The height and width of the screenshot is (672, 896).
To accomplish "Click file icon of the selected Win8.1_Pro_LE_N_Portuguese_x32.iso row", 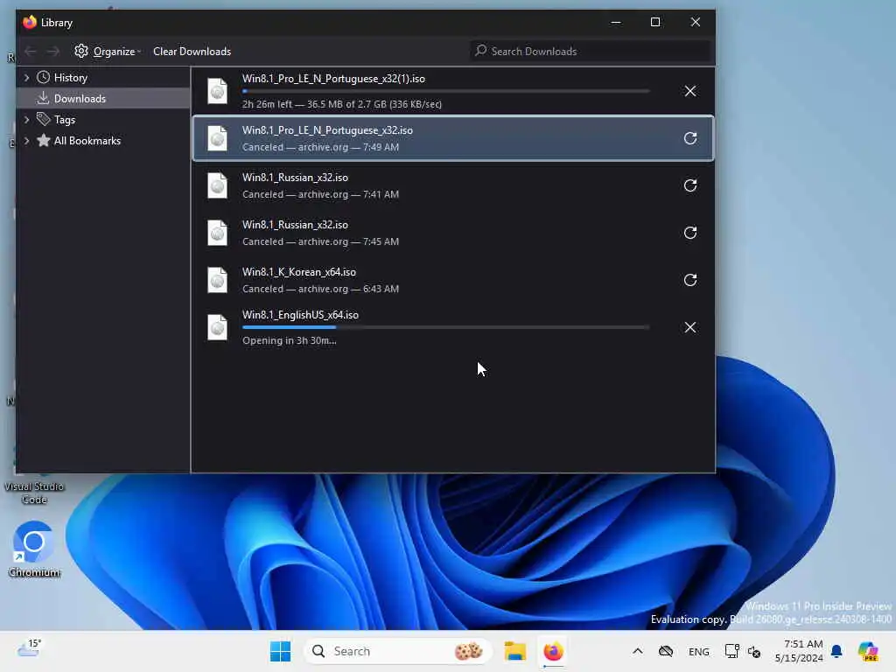I will pos(217,138).
